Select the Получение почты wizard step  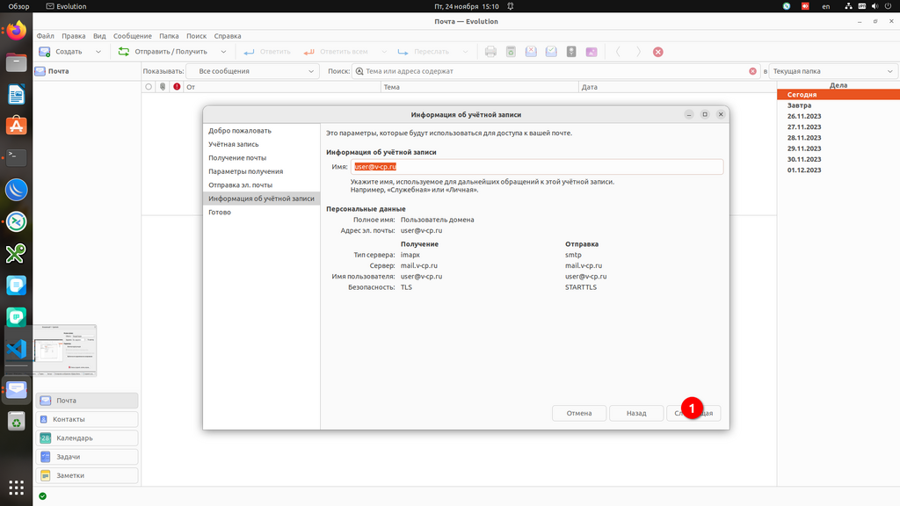[x=237, y=158]
